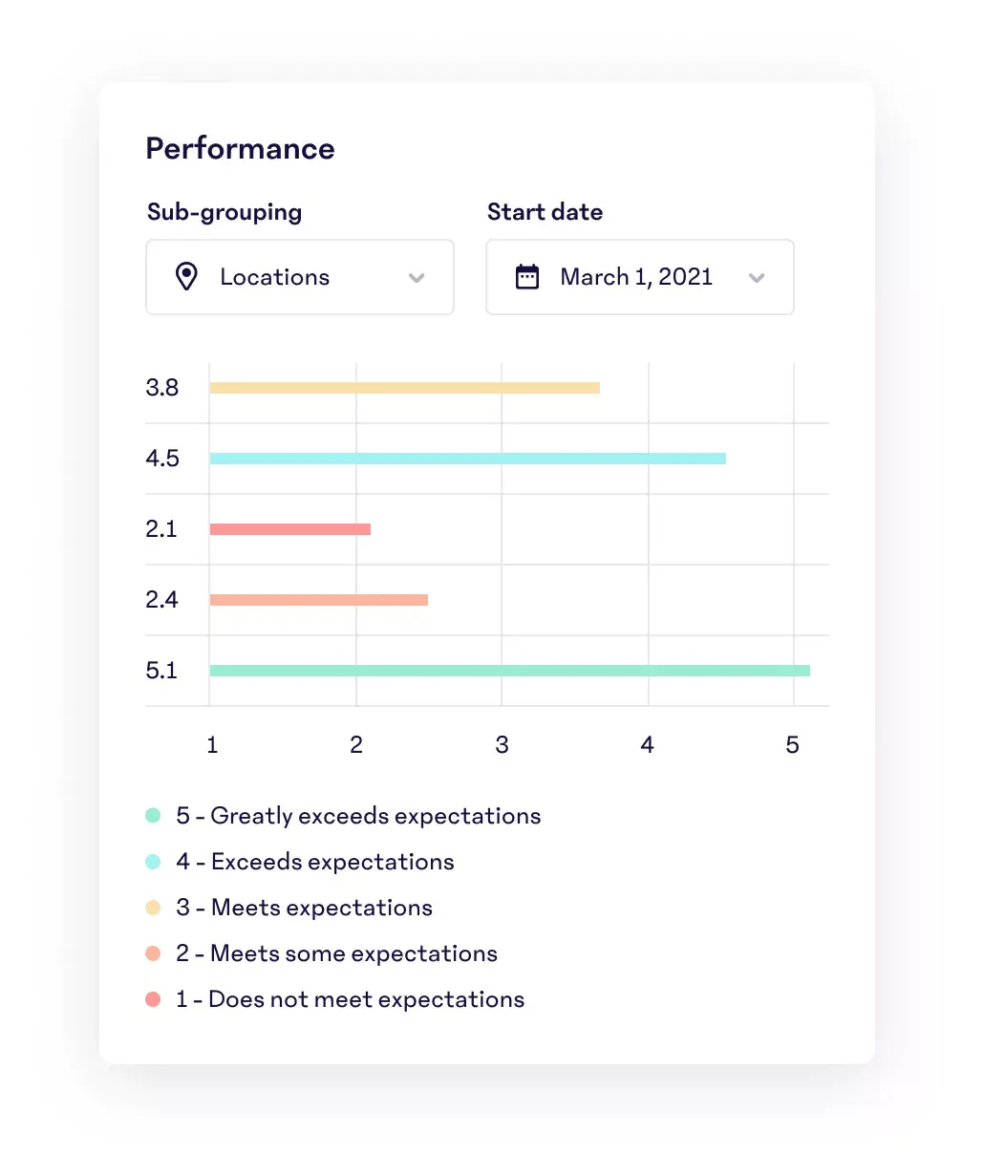This screenshot has height=1156, width=984.
Task: Select legend text 3 - Meets expectations
Action: 304,907
